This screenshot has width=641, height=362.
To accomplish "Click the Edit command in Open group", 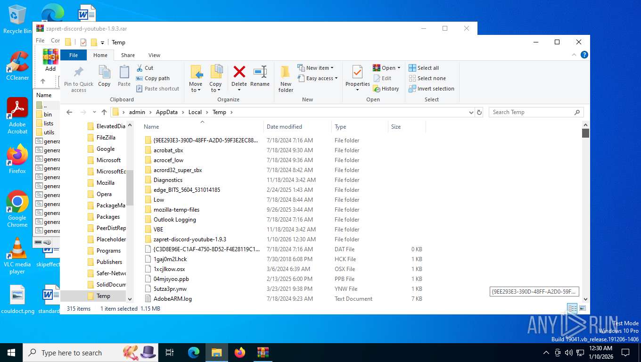I will pyautogui.click(x=382, y=78).
